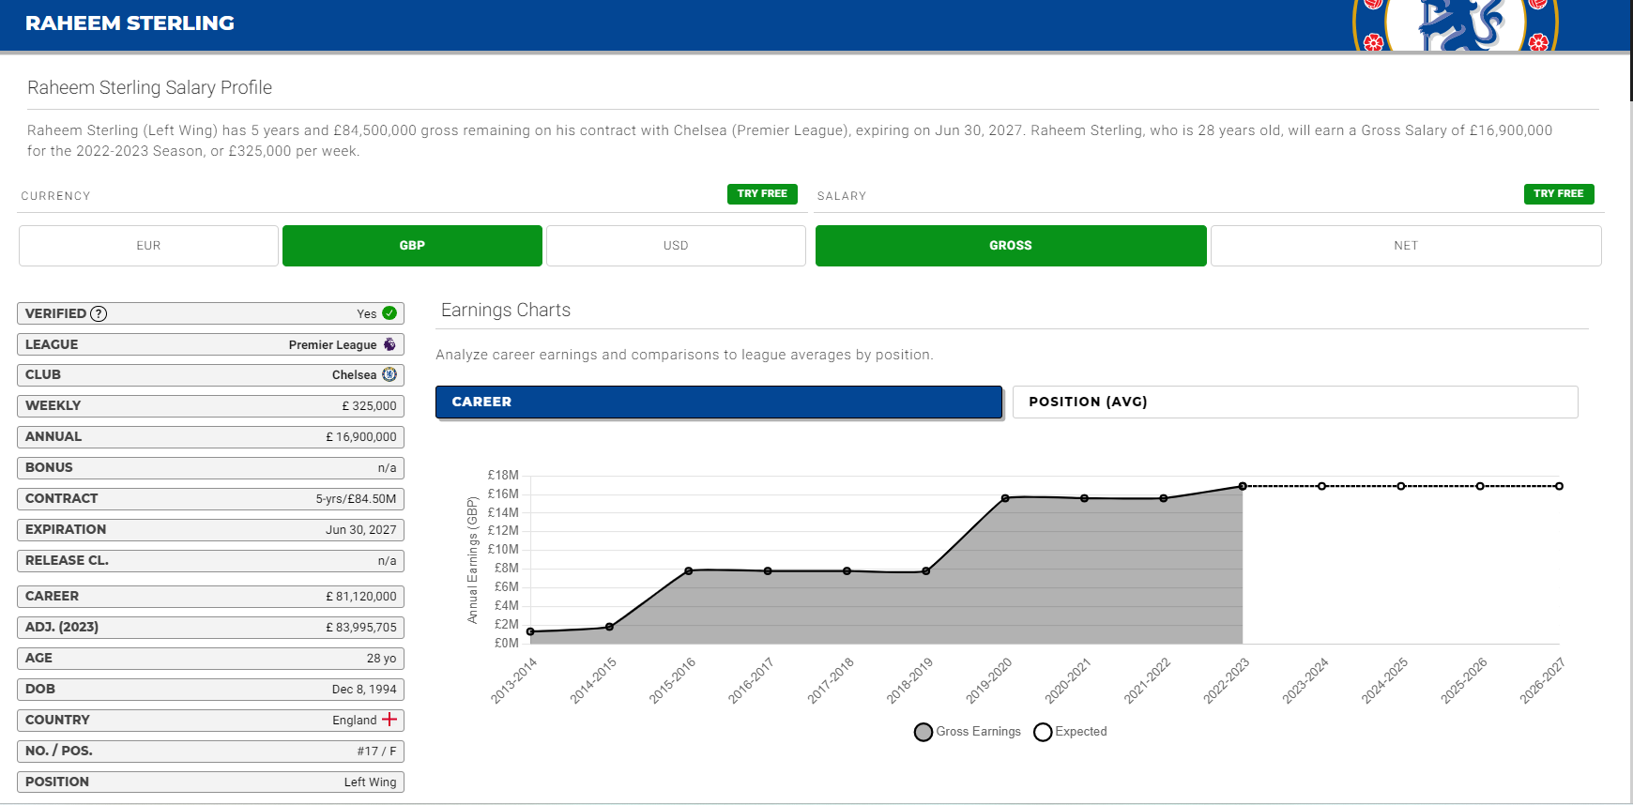Click the annual salary value £ 16,900,000
Viewport: 1633px width, 805px height.
pos(361,436)
